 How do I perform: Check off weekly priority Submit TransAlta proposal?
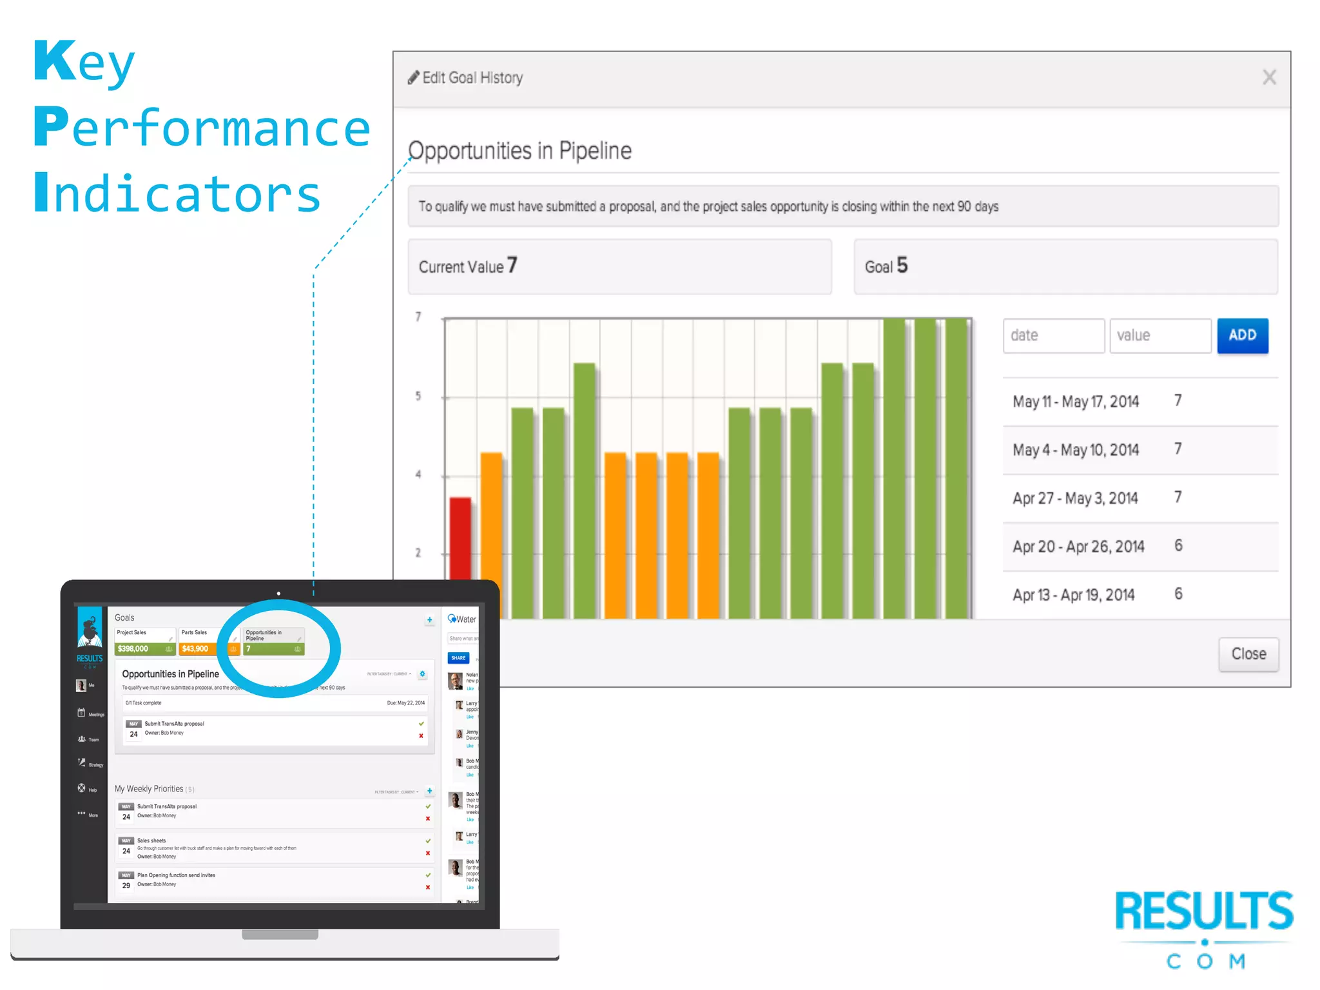tap(428, 806)
